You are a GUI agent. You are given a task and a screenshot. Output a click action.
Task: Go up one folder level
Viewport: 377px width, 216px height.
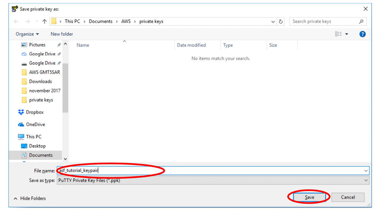tap(44, 22)
